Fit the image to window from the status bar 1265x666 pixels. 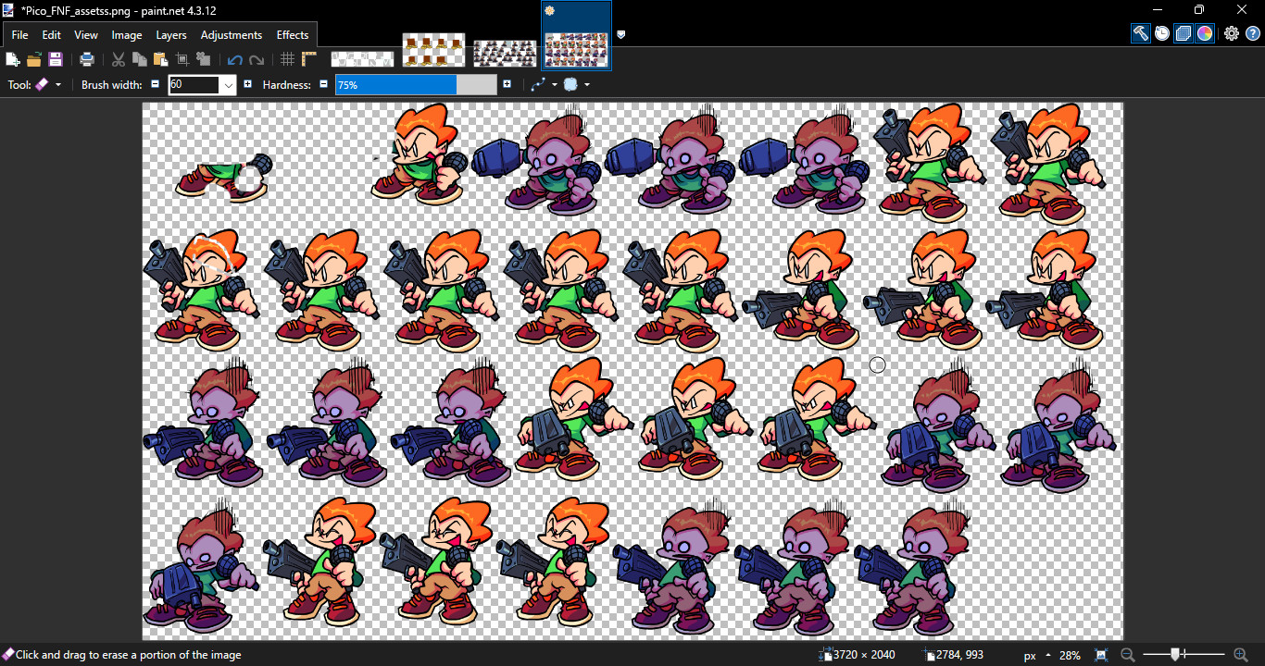click(x=1101, y=655)
